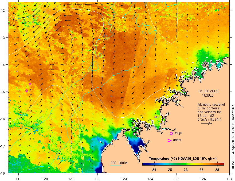Click colorbar tick label 27

coord(201,170)
